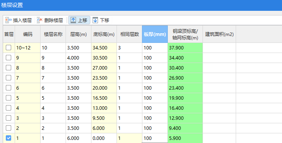Check the 首层 box for floor 10~12
The image size is (282, 143).
tap(8, 48)
